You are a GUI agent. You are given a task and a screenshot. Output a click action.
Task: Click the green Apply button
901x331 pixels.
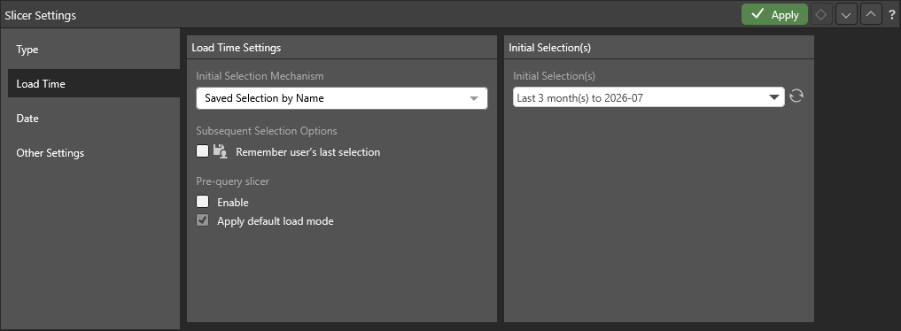tap(774, 15)
